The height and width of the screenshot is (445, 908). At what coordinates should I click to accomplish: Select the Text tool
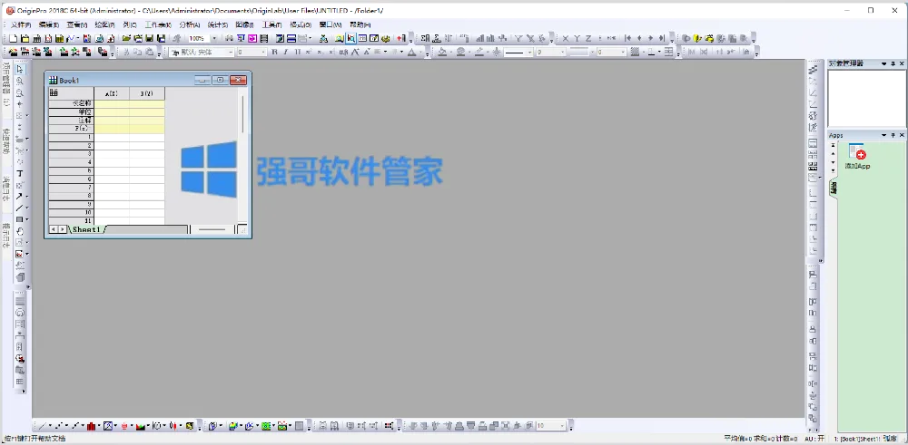[20, 173]
